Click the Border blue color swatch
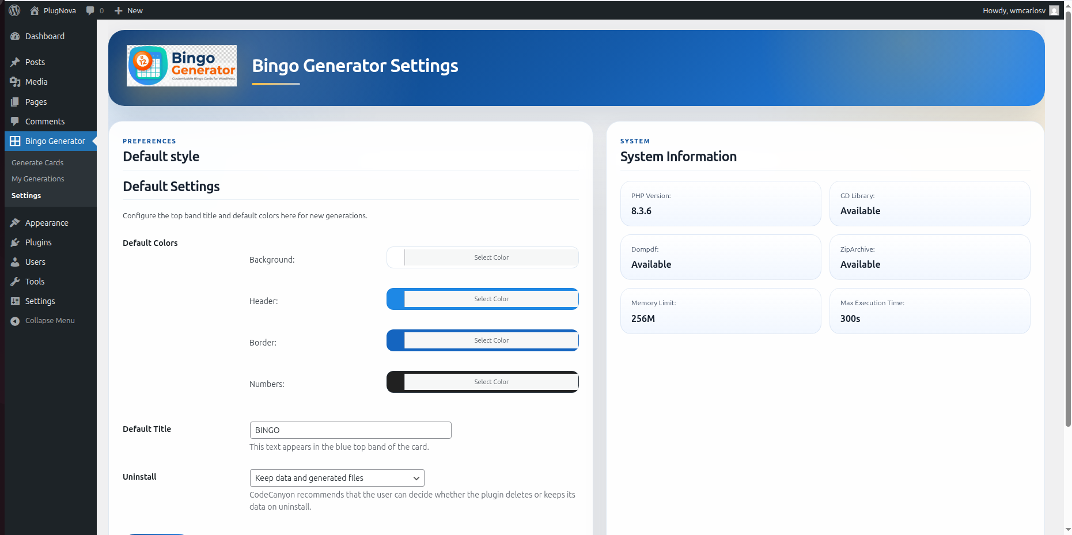 coord(396,340)
